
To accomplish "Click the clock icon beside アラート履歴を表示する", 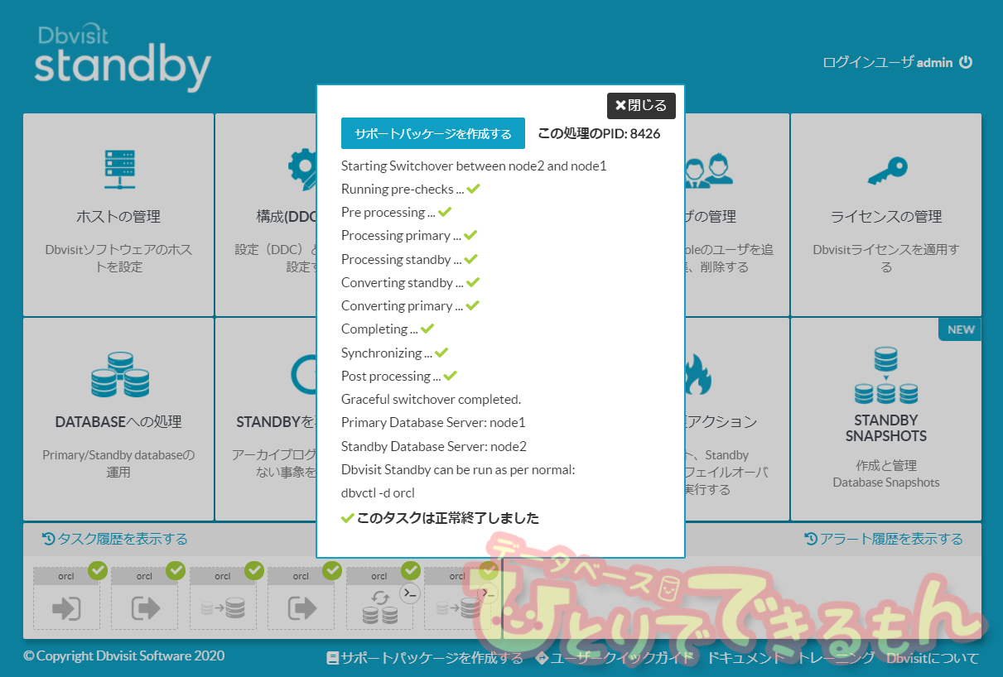I will point(811,539).
